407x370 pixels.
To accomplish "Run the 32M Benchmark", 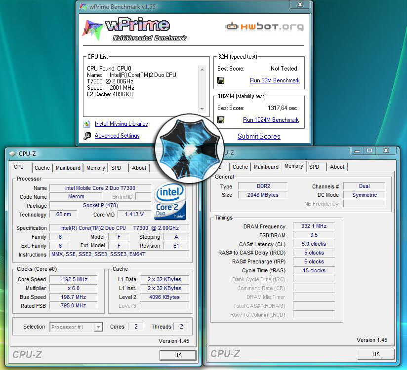I will point(275,80).
